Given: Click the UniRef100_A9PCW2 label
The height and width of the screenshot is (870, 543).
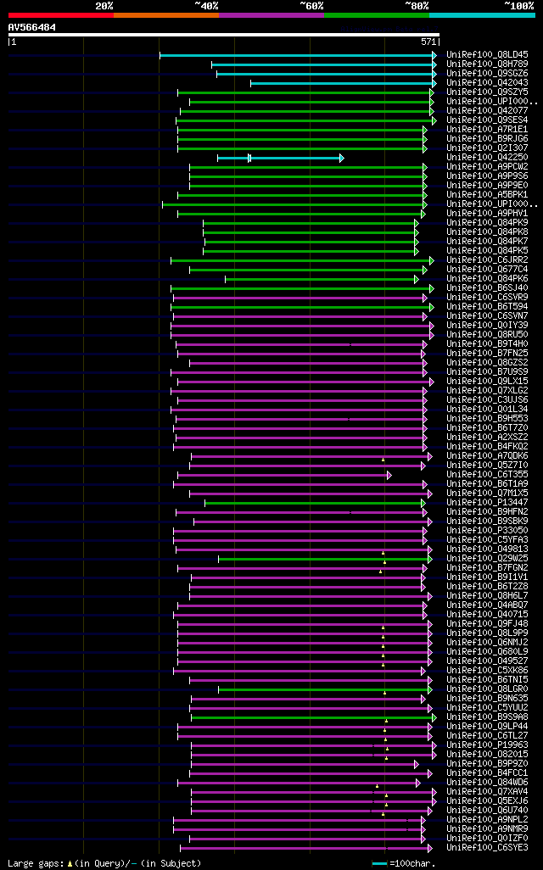Looking at the screenshot, I should coord(488,166).
